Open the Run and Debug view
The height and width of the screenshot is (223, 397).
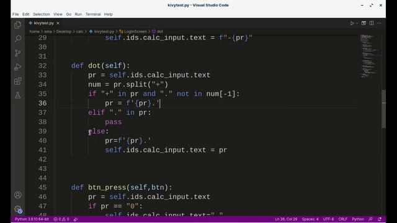[x=18, y=67]
